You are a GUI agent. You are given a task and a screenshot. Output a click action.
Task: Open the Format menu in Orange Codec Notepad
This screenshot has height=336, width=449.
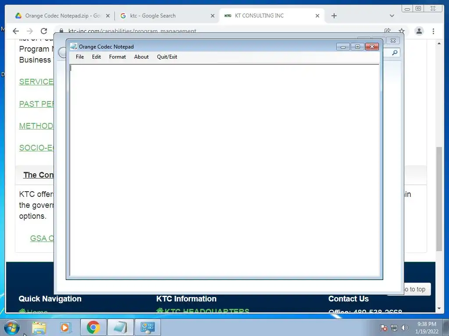tap(118, 57)
